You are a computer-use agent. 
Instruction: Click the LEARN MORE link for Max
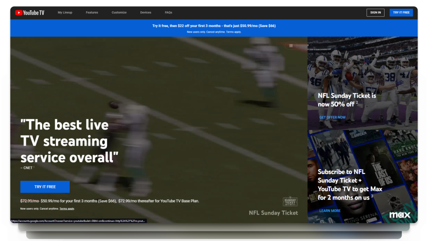pos(330,210)
